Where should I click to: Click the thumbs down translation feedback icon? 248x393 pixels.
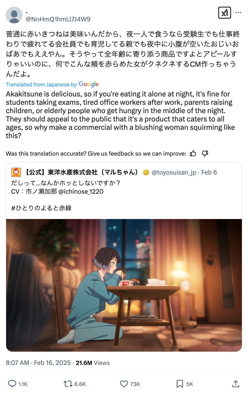[205, 153]
